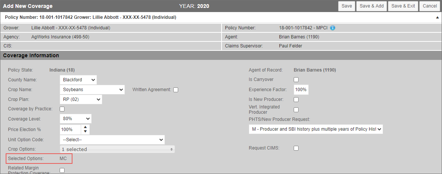Viewport: 442px width, 174px height.
Task: Open the PHTS/New Producer Request dropdown
Action: (316, 129)
